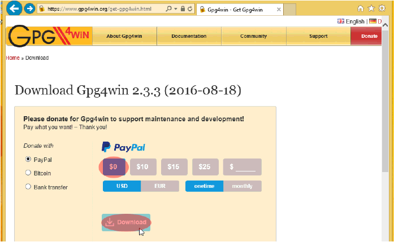Click the URL address field
394x242 pixels.
click(99, 9)
